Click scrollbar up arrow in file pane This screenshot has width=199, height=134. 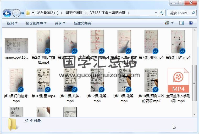pos(195,30)
